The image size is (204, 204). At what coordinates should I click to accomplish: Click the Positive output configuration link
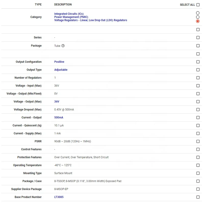59,62
